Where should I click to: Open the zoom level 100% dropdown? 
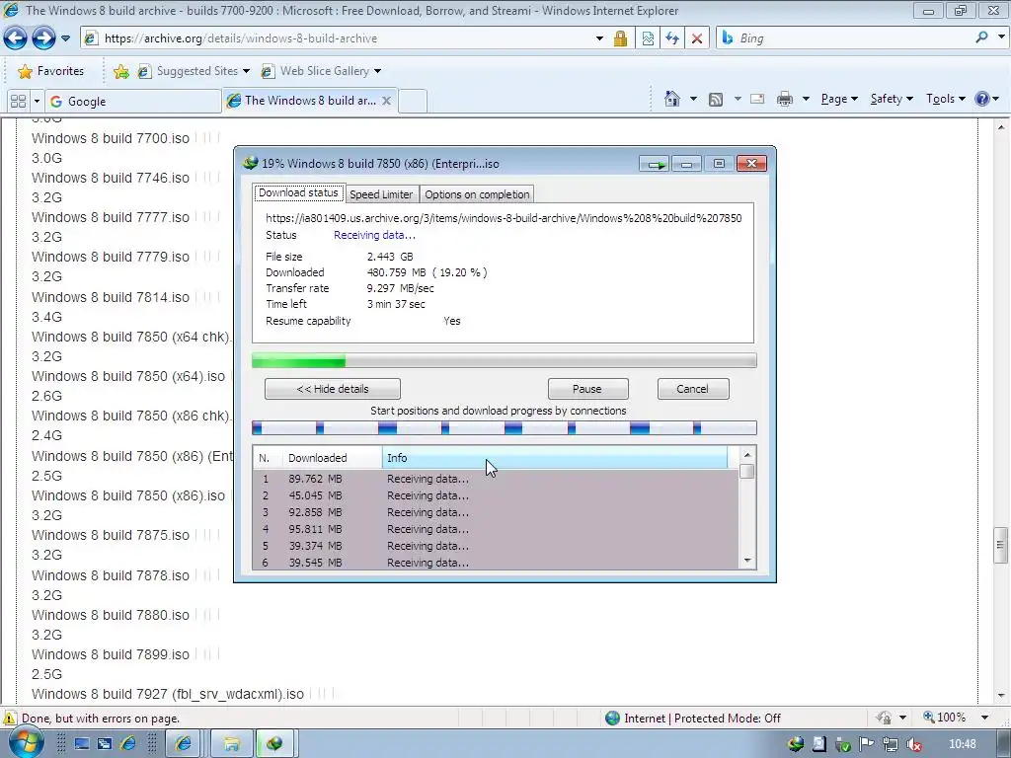(x=984, y=718)
